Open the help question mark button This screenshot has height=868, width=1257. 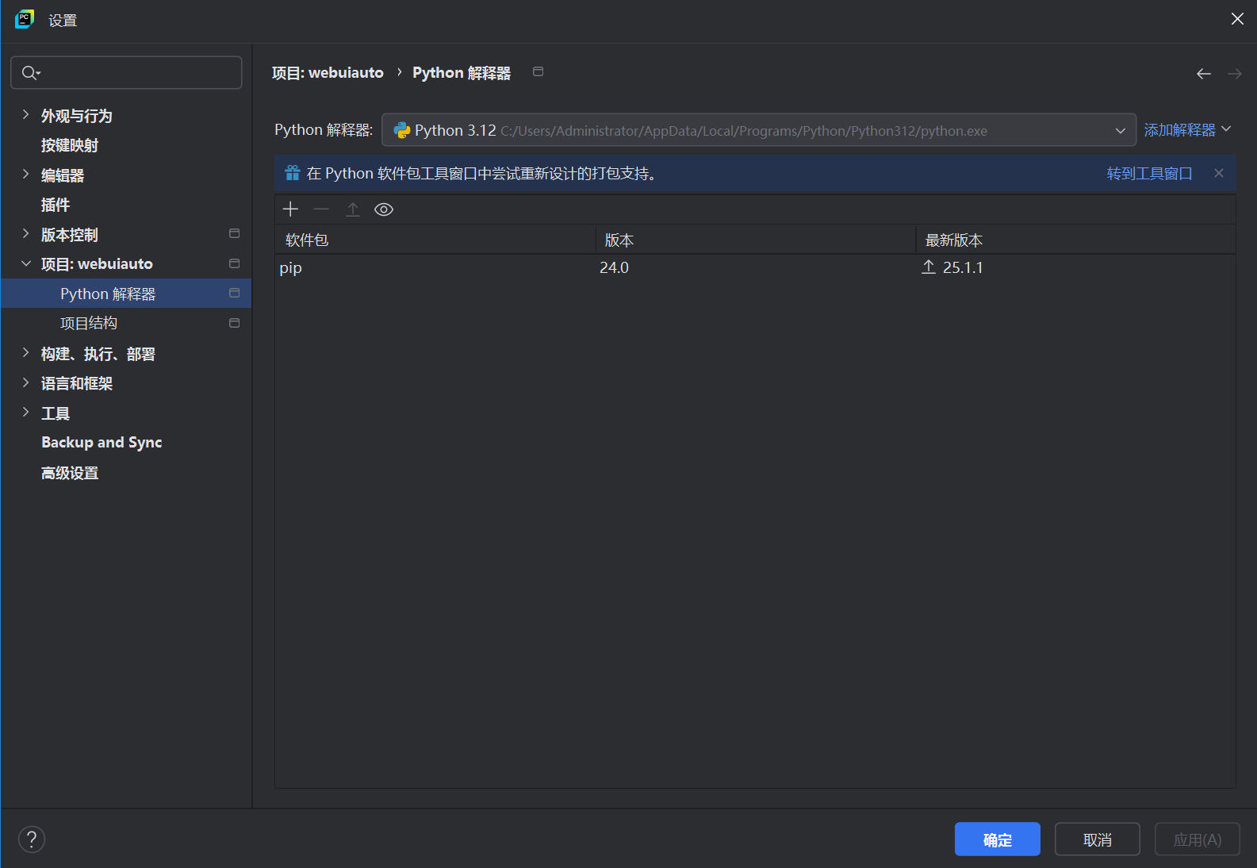32,839
